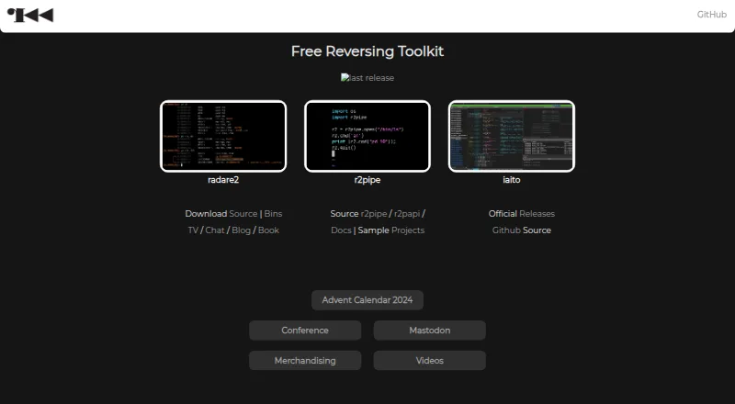Click the radare2 logo icon
735x404 pixels.
click(30, 15)
